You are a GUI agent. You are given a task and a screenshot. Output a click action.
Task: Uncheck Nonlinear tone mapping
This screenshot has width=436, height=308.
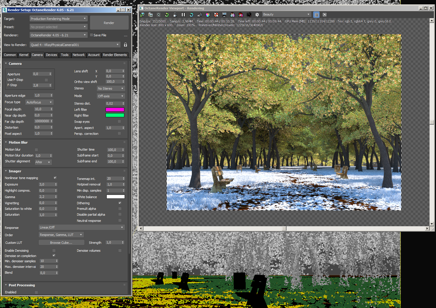coord(55,178)
